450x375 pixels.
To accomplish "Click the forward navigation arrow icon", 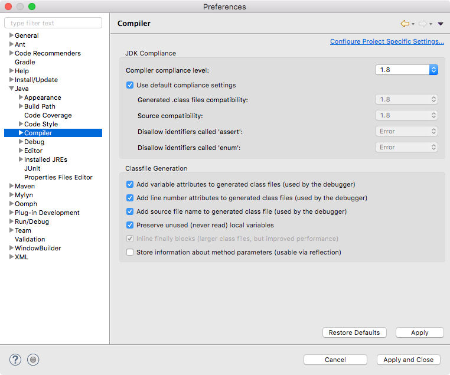I will 422,24.
